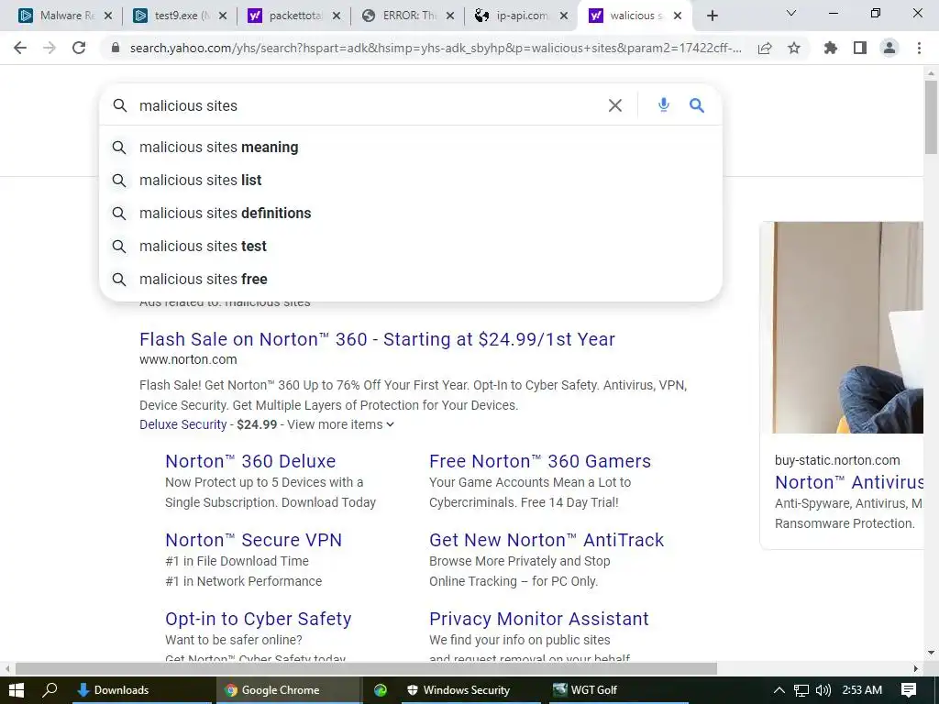Open site info via the padlock icon
Screen dimensions: 939x704
pyautogui.click(x=116, y=48)
